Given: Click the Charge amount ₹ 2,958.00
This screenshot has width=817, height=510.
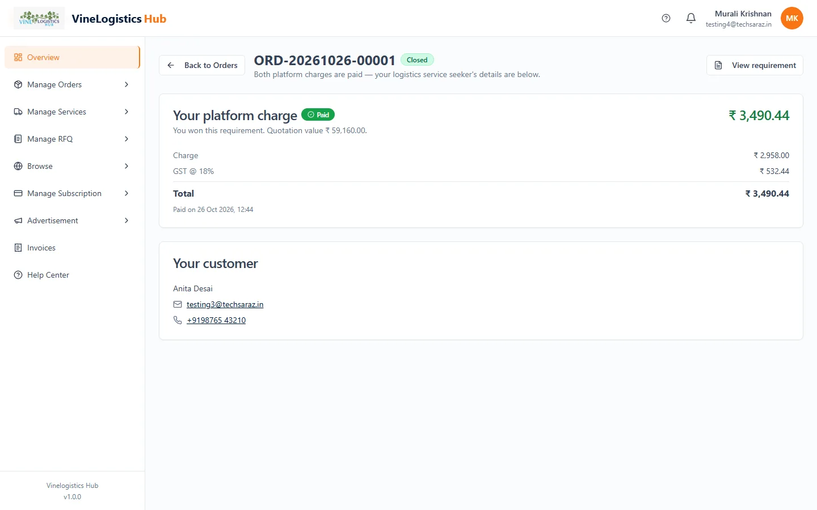Looking at the screenshot, I should point(772,155).
